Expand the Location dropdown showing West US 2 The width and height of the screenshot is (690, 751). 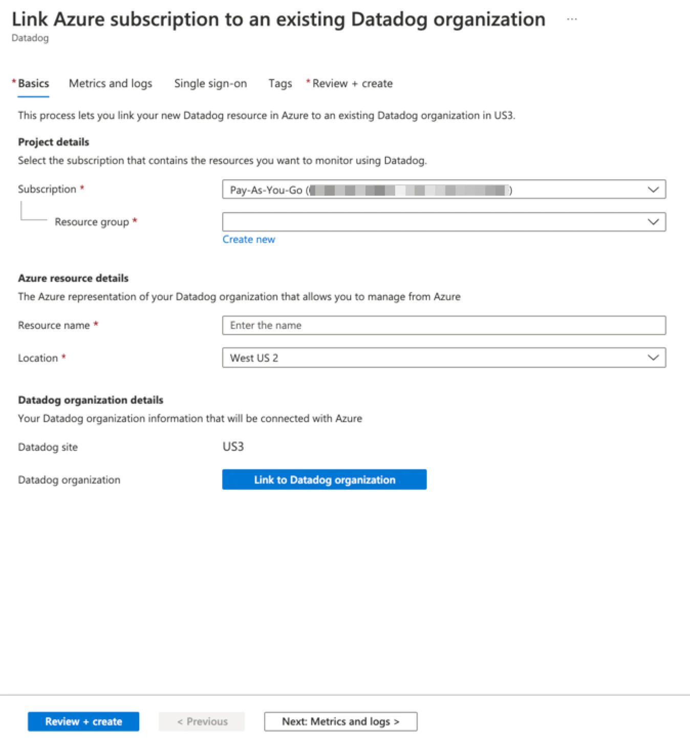click(444, 358)
